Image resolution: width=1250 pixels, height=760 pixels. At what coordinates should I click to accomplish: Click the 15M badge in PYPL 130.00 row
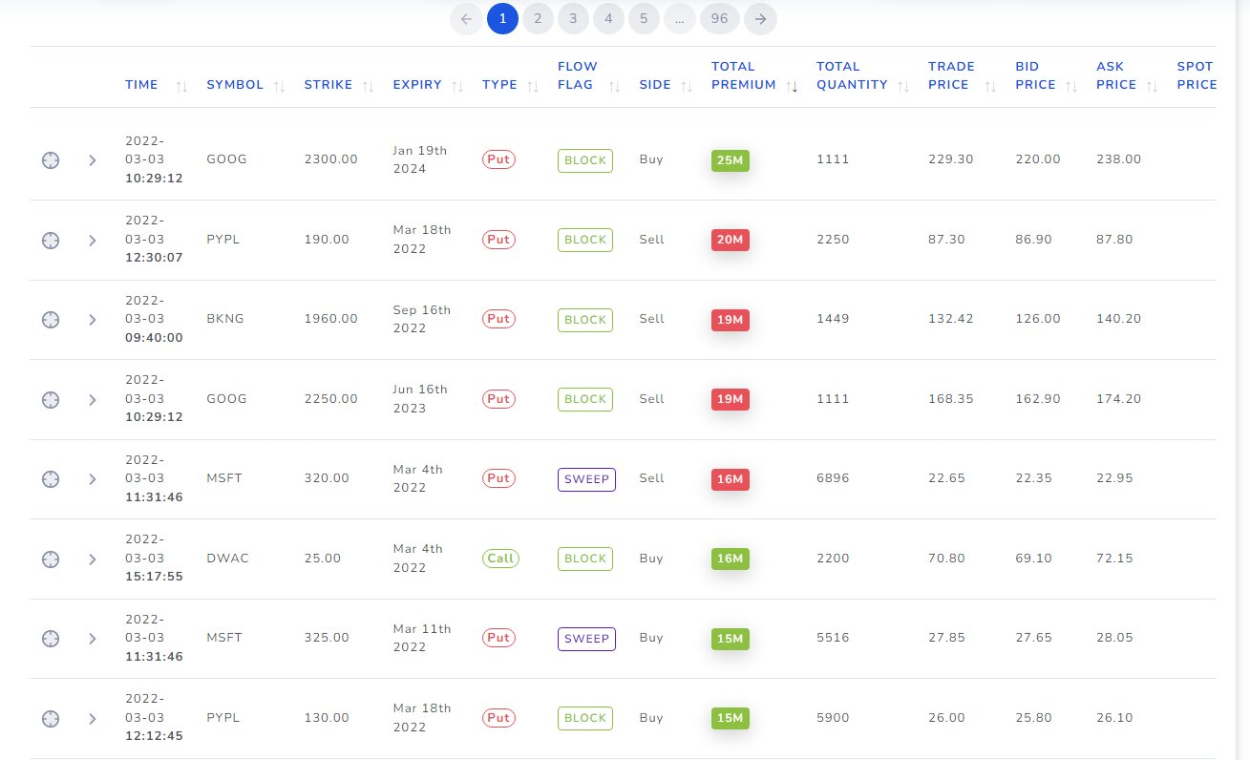click(x=730, y=718)
